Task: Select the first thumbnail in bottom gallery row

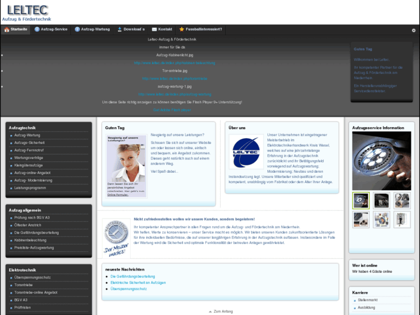Action: [361, 220]
